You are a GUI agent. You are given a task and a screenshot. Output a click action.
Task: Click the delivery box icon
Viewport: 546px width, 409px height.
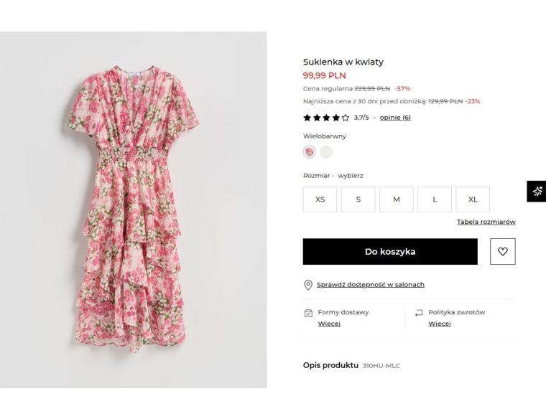point(308,313)
